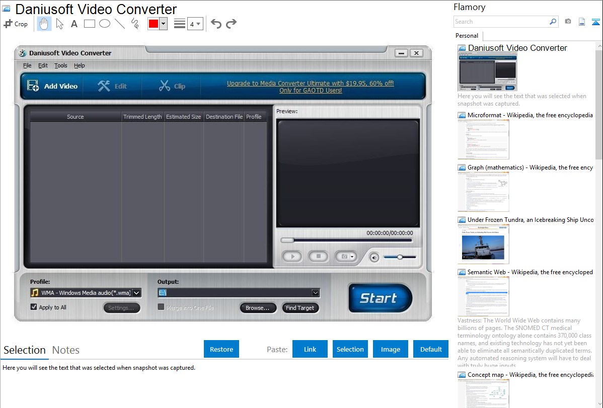Toggle Merge into One File checkbox
603x408 pixels.
click(x=161, y=307)
